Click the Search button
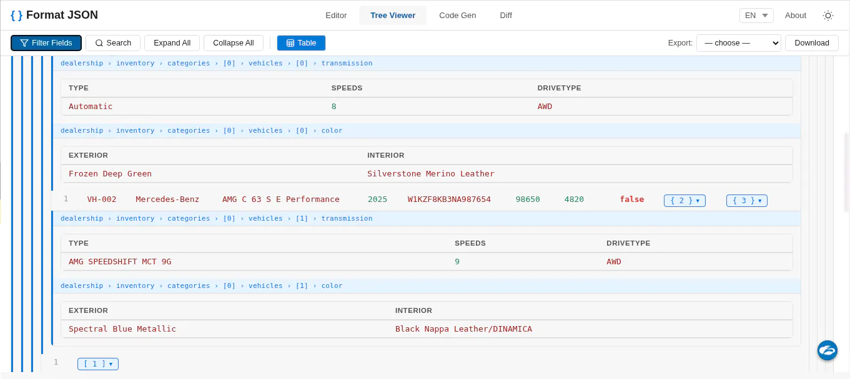 (x=113, y=43)
